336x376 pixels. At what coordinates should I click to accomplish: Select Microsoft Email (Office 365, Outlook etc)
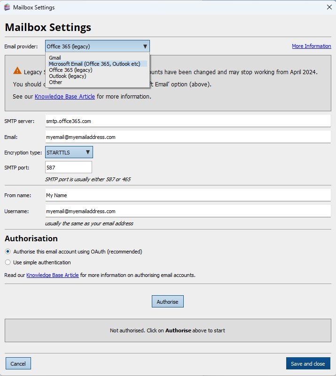(x=94, y=64)
